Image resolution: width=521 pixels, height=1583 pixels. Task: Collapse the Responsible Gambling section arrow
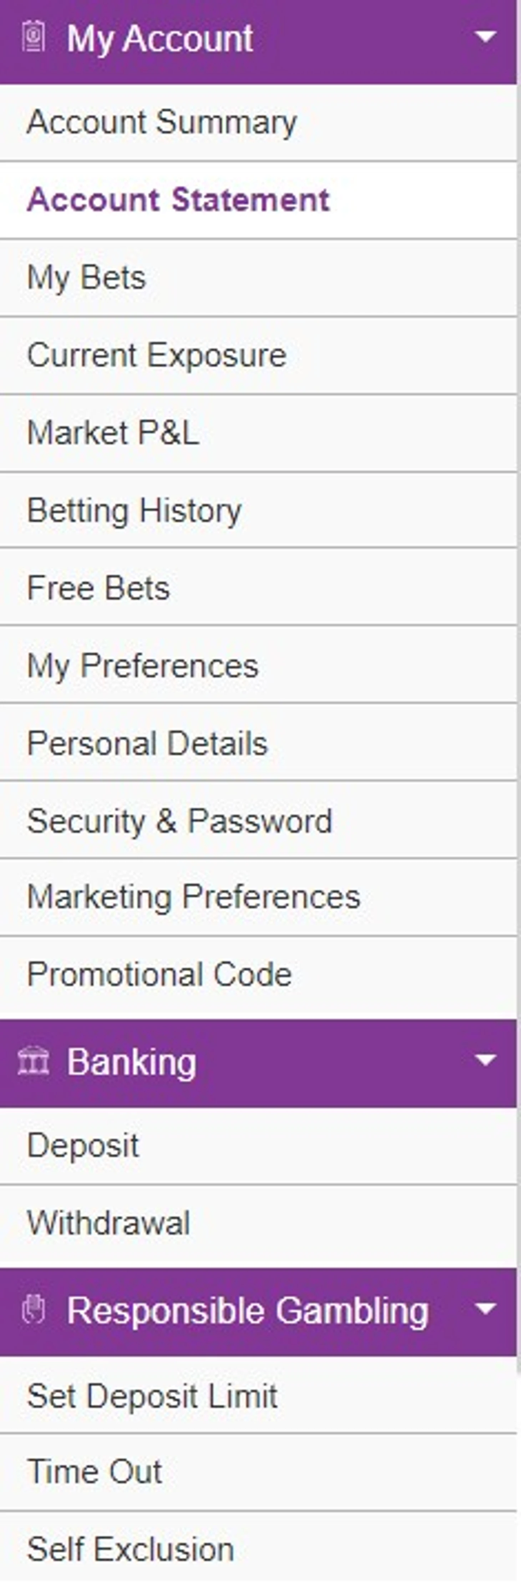coord(485,1310)
